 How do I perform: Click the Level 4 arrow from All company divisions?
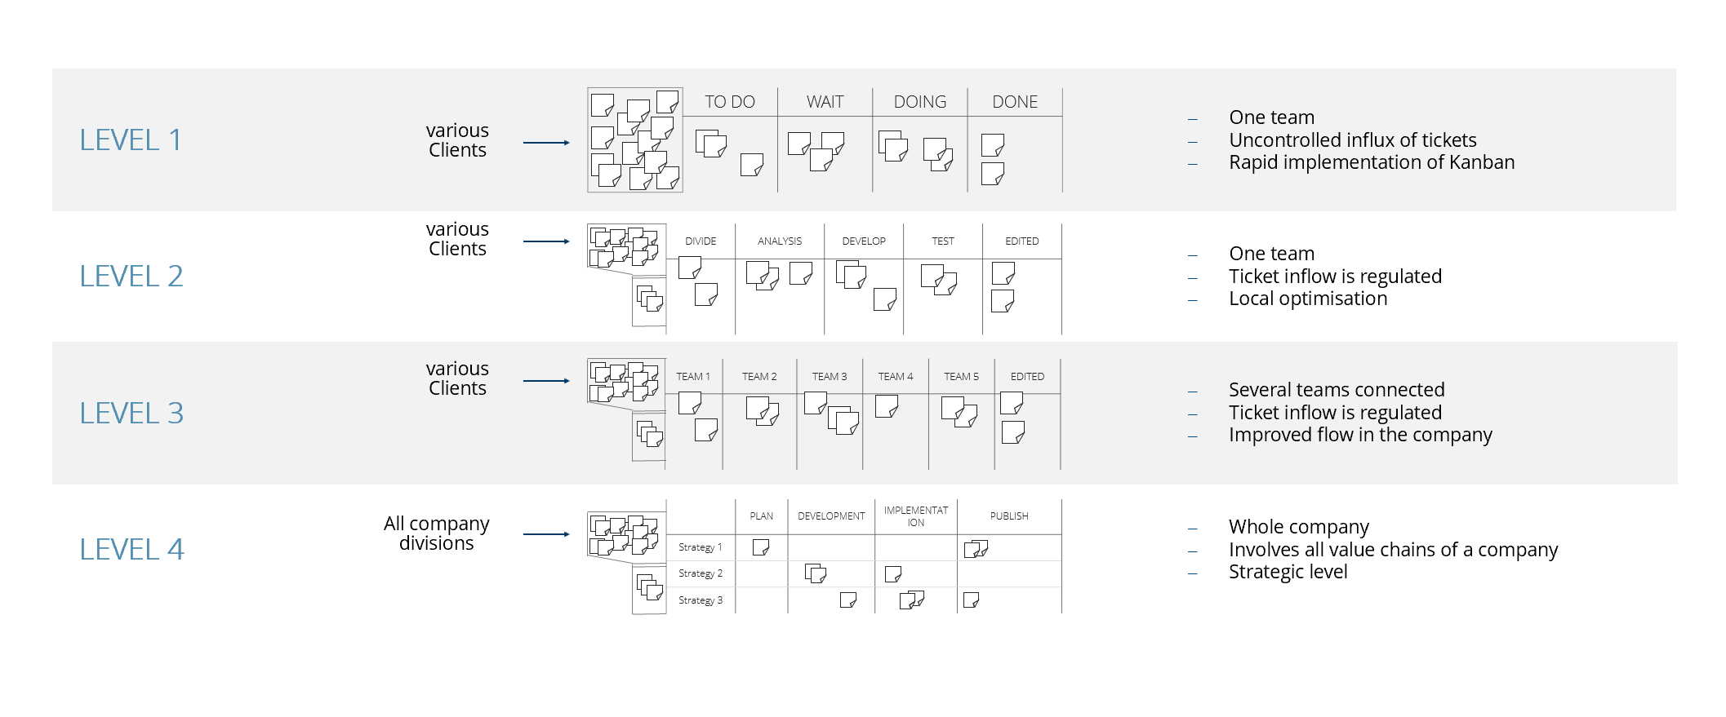[x=546, y=534]
